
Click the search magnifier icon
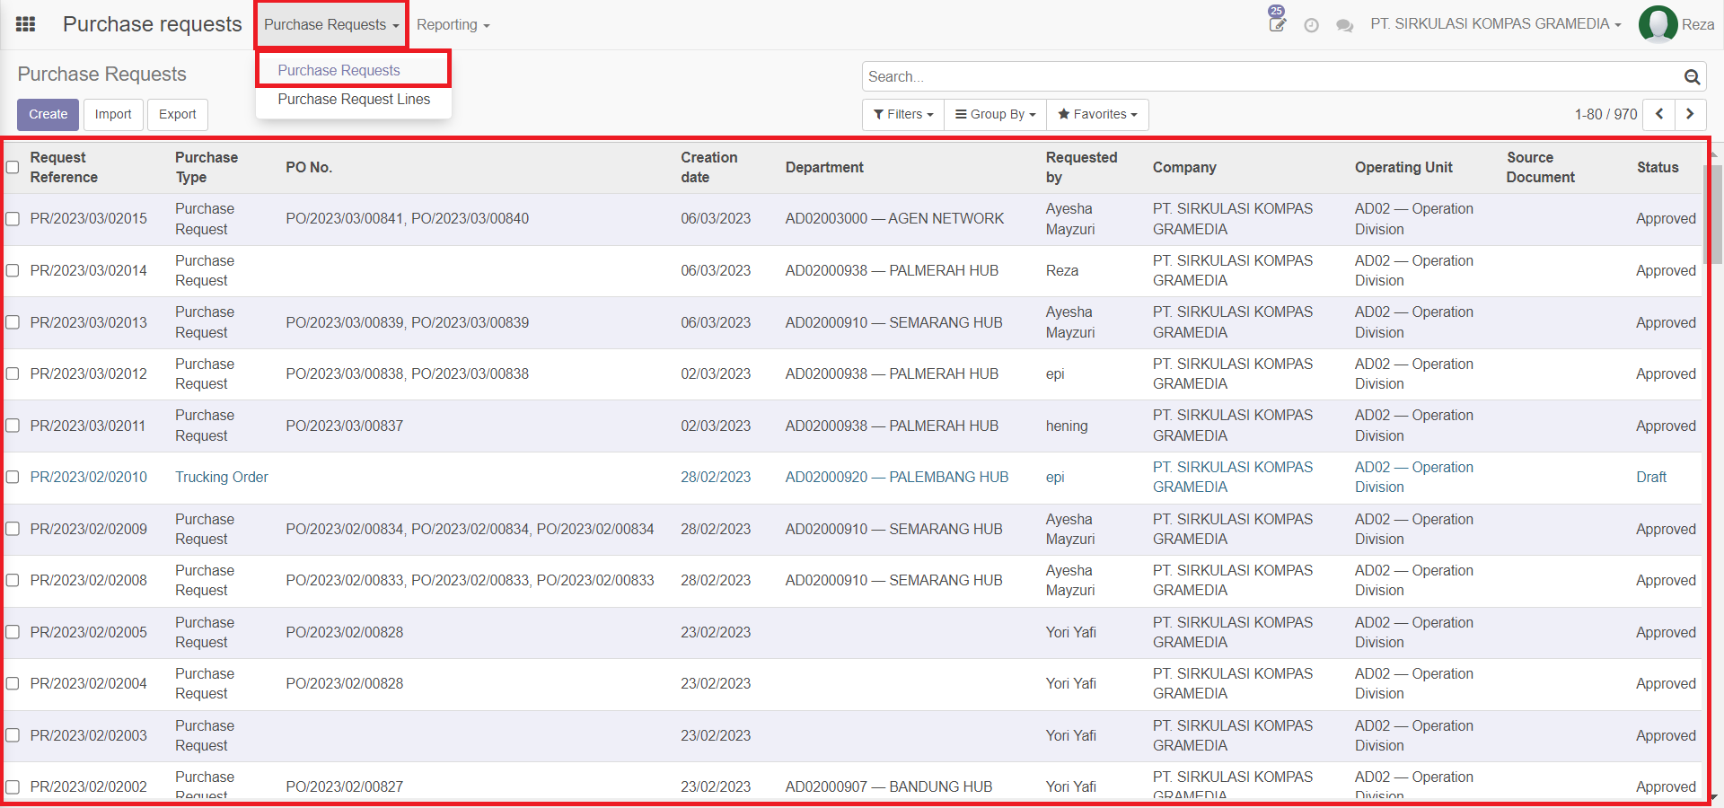point(1692,77)
